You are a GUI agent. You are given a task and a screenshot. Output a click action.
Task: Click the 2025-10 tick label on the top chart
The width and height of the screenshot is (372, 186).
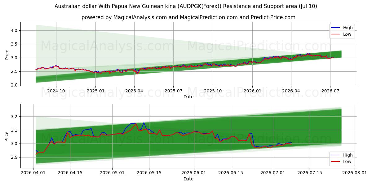[x=213, y=91]
